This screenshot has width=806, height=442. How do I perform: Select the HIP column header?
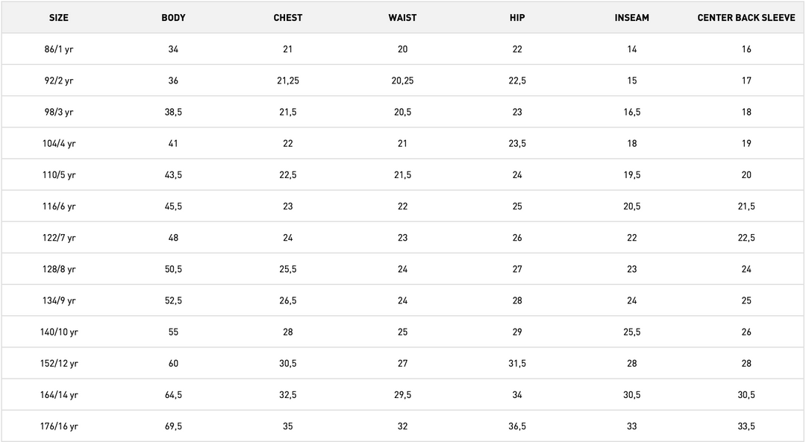click(x=517, y=17)
